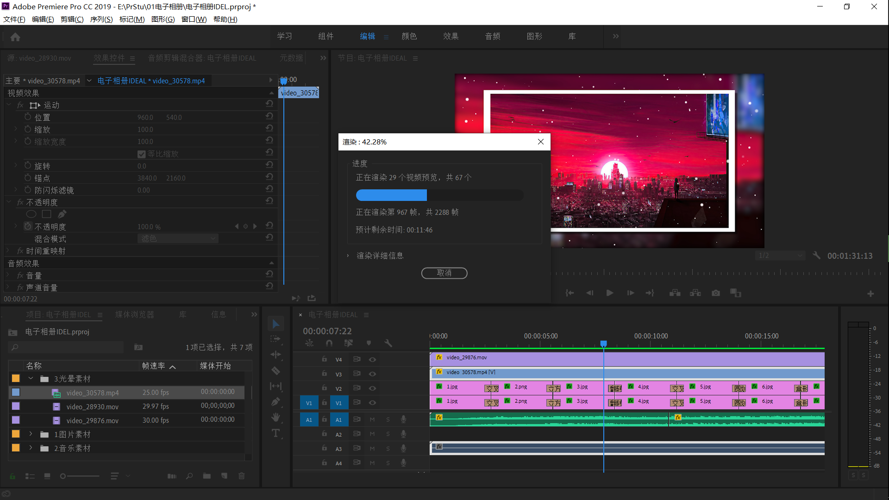Toggle Linked Selection in timeline
This screenshot has height=500, width=889.
coord(349,344)
